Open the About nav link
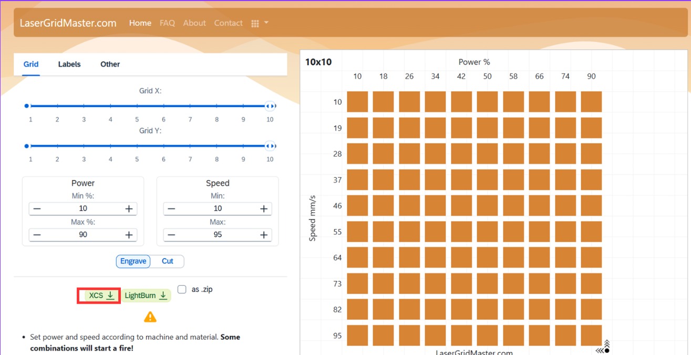This screenshot has width=691, height=355. [x=194, y=23]
